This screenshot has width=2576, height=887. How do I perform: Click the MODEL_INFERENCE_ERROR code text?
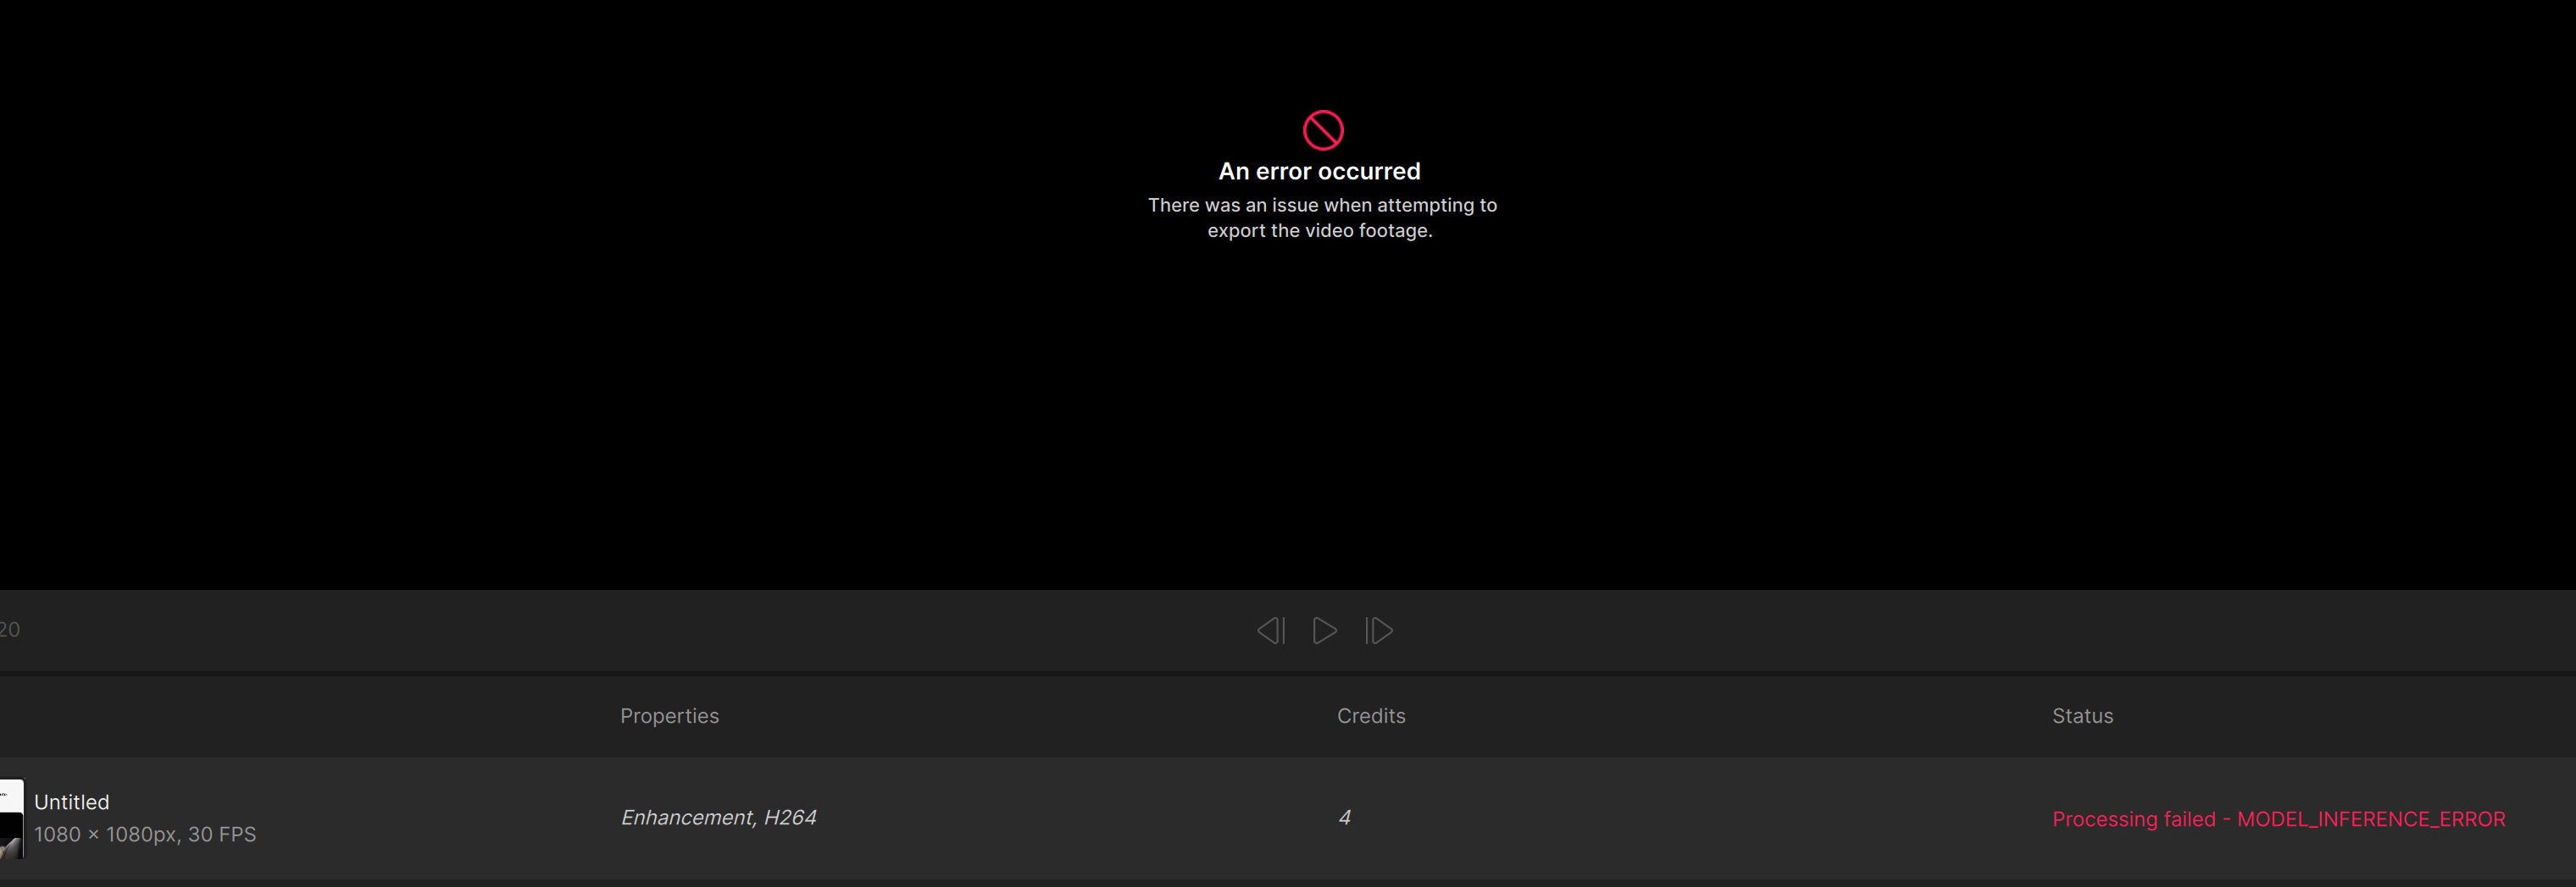pyautogui.click(x=2370, y=819)
